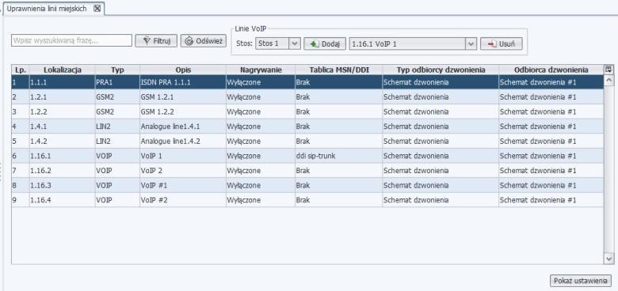Select the VoIP 1 description cell
618x291 pixels.
pyautogui.click(x=183, y=156)
